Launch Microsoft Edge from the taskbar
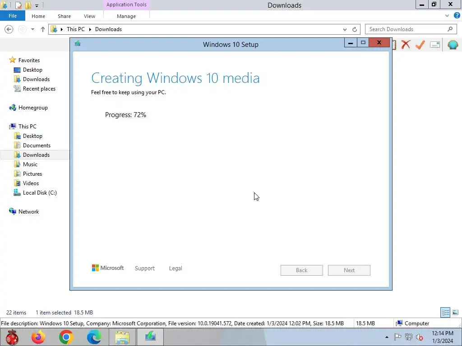 tap(94, 337)
